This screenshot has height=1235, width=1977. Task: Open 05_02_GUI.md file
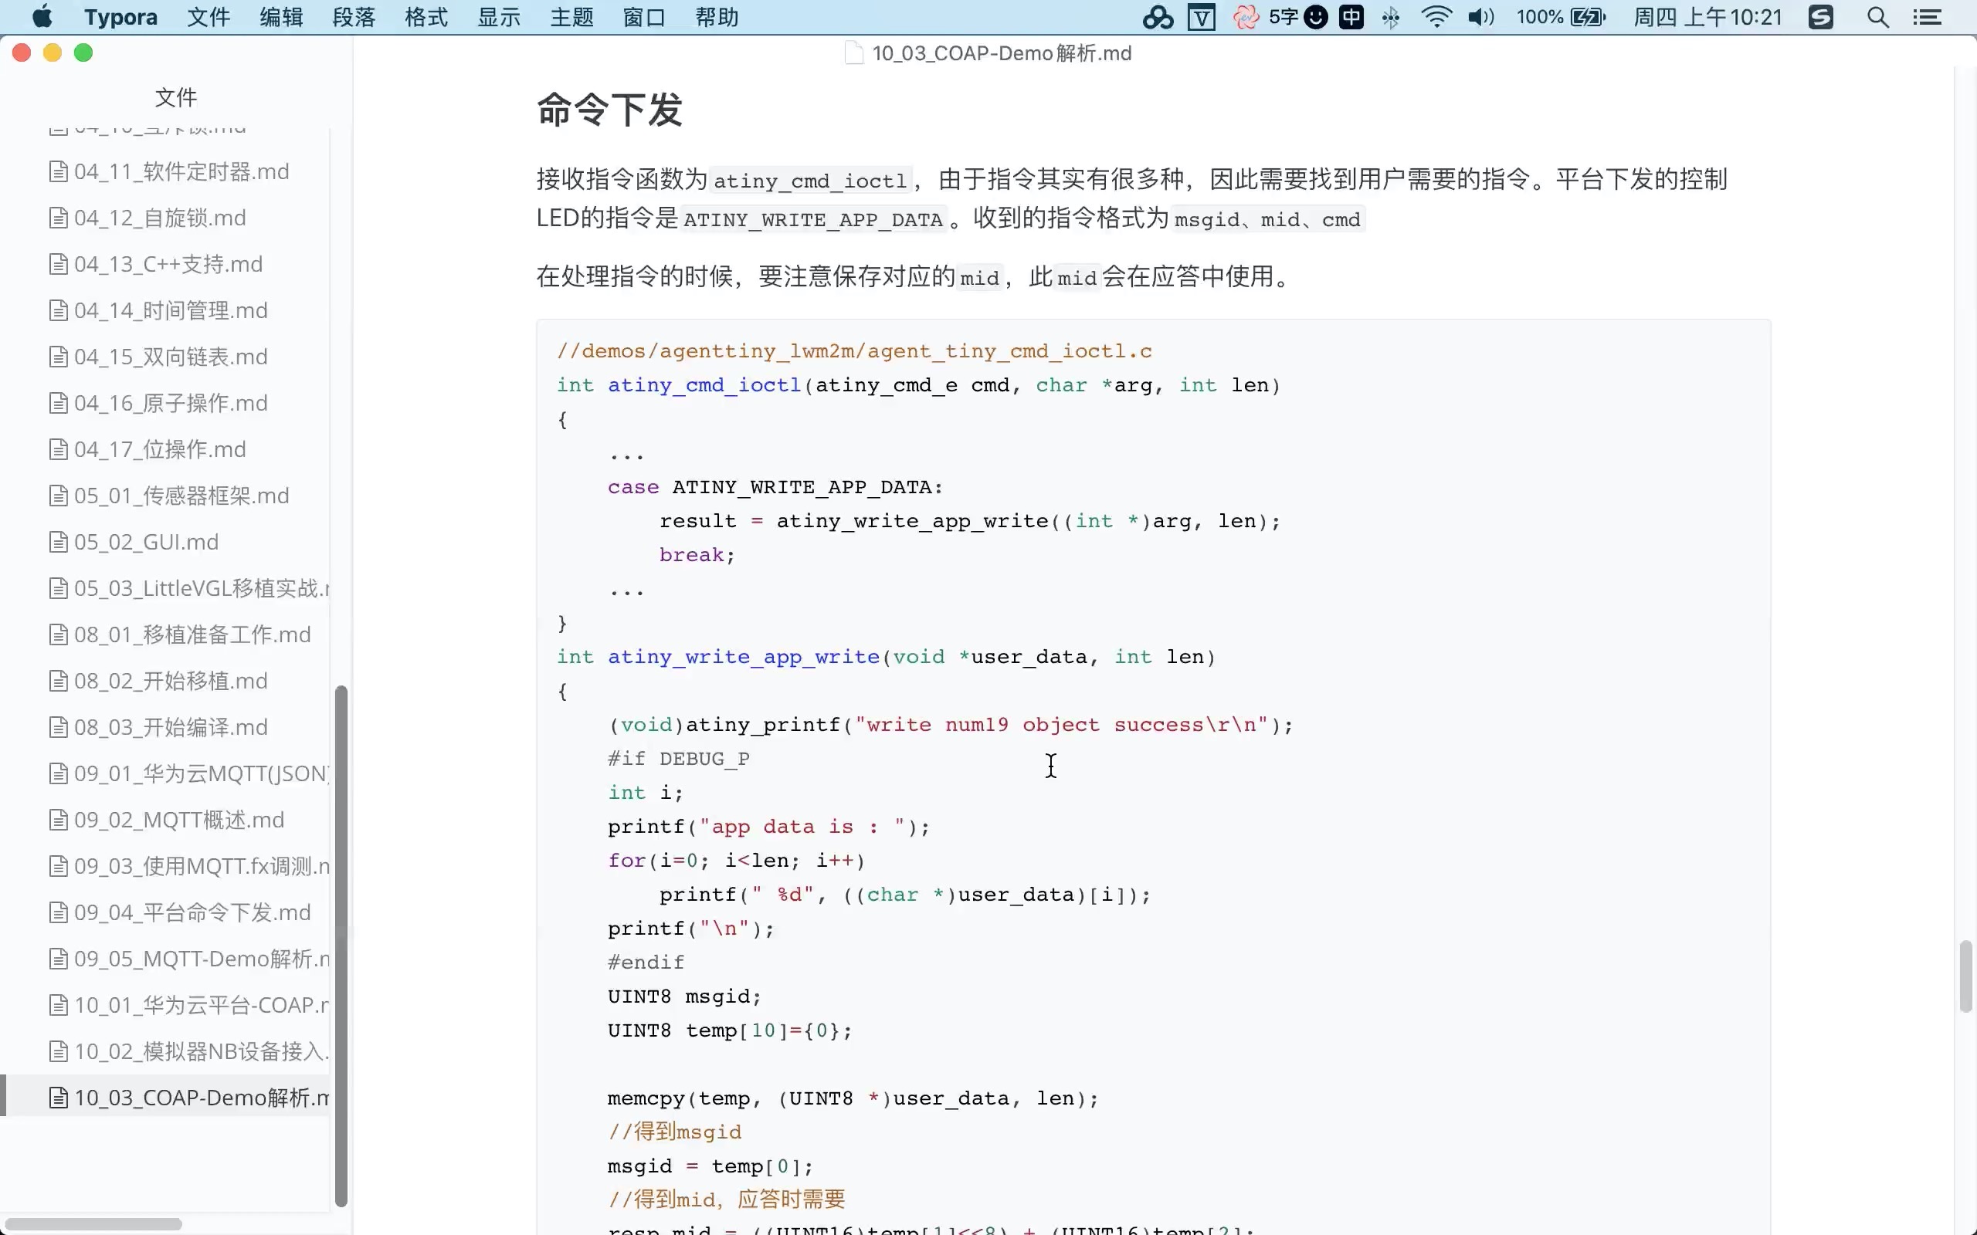[146, 543]
